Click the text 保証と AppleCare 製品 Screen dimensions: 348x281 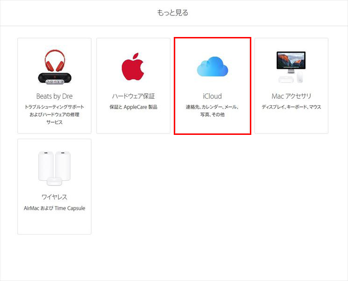coord(134,107)
